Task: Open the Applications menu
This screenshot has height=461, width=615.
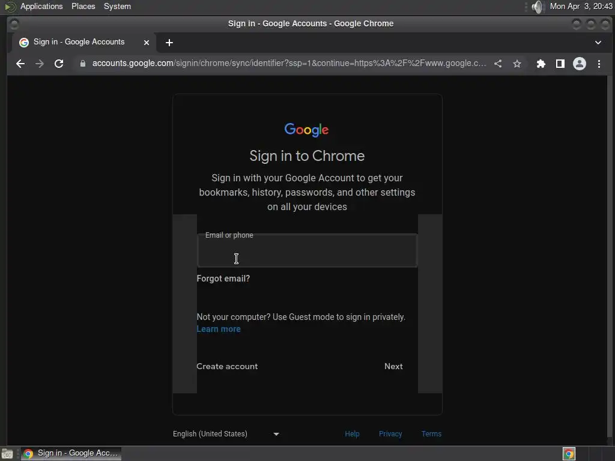Action: click(x=41, y=6)
